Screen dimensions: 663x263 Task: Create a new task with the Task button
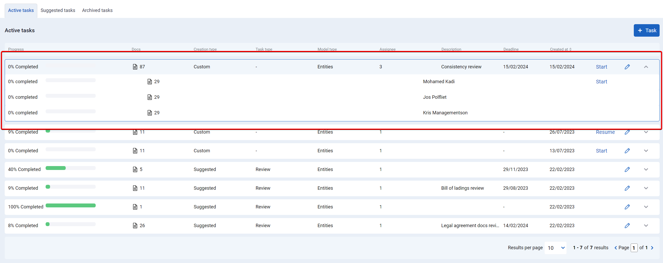pos(647,30)
